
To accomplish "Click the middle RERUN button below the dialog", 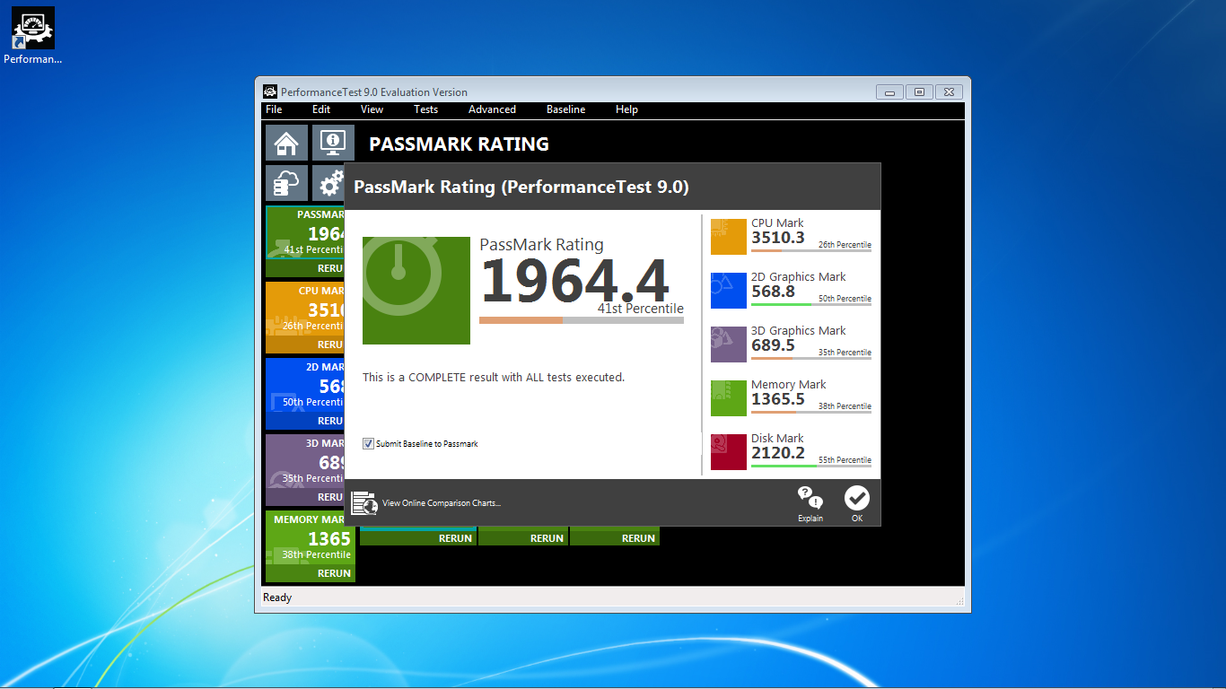I will pyautogui.click(x=522, y=538).
